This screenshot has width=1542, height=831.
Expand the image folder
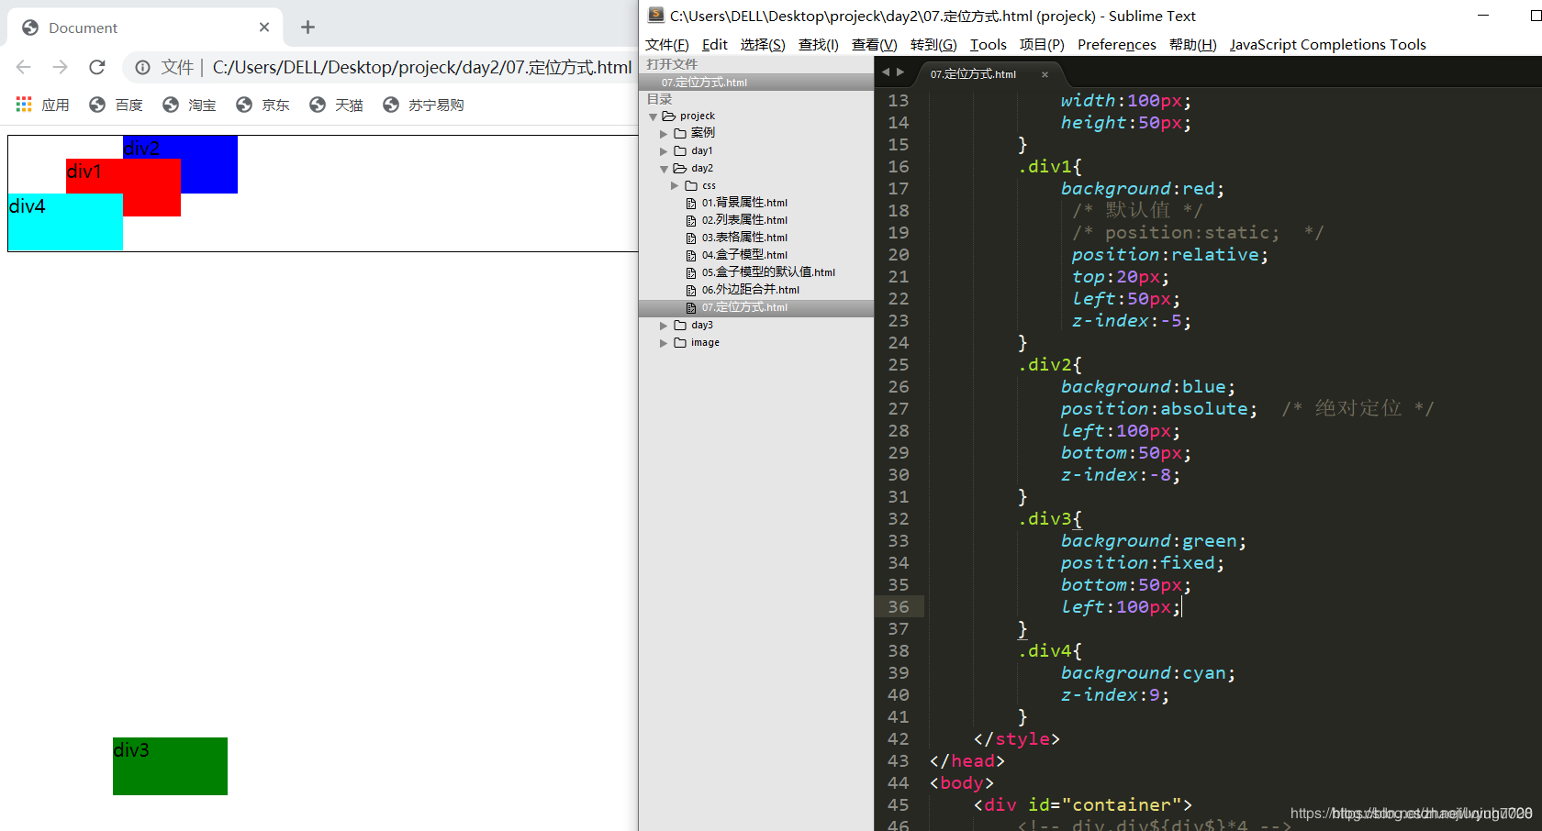click(664, 343)
